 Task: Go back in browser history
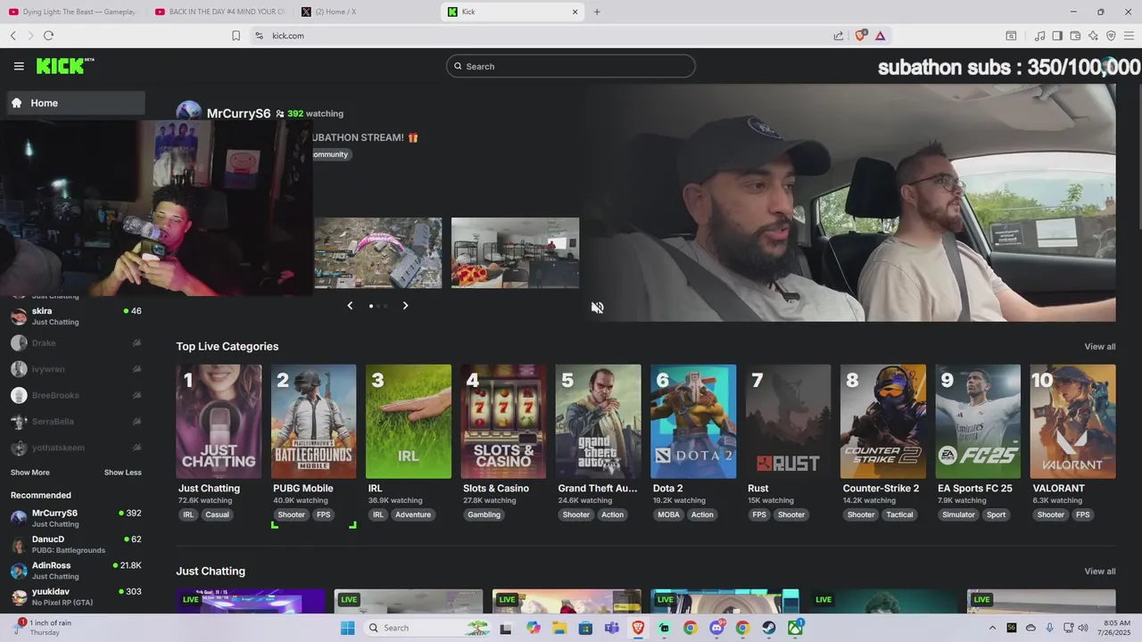click(x=12, y=36)
